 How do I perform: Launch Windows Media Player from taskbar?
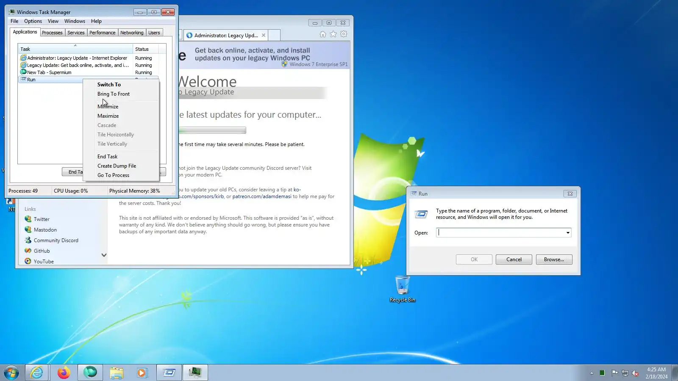[142, 373]
